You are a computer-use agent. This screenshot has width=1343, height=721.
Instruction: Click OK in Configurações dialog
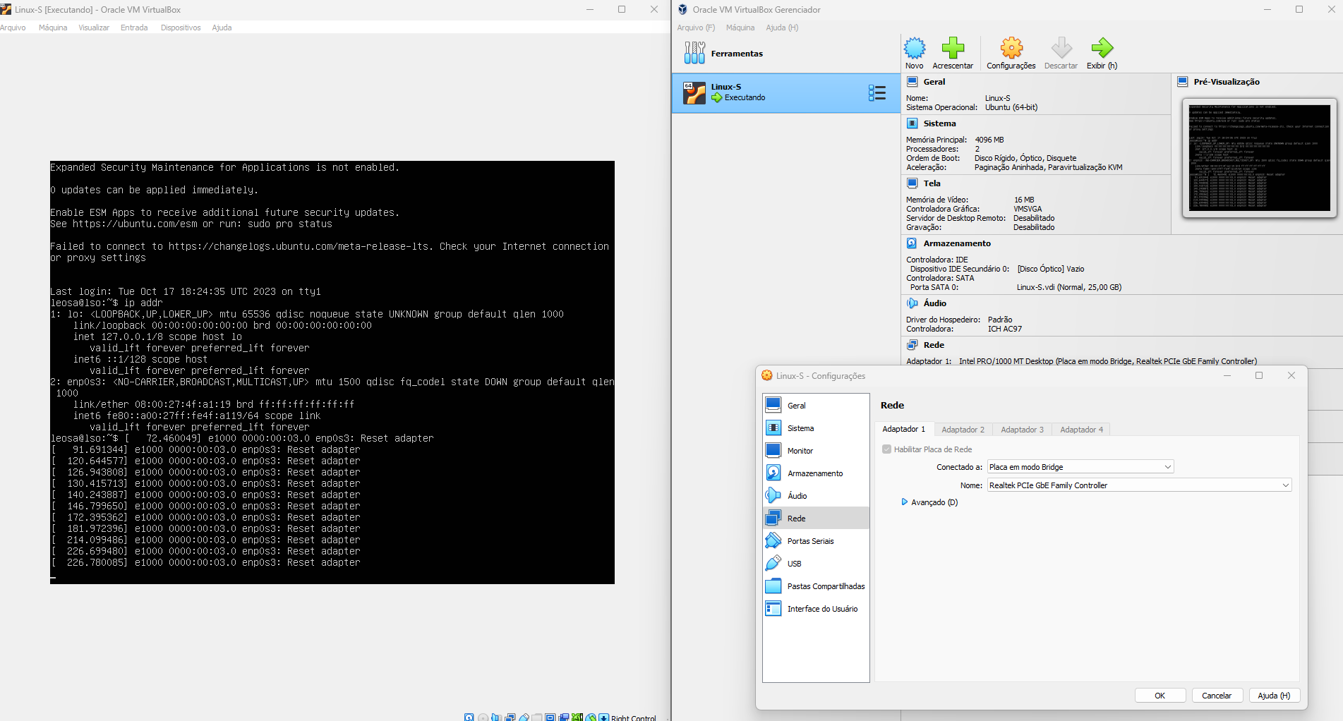coord(1160,696)
